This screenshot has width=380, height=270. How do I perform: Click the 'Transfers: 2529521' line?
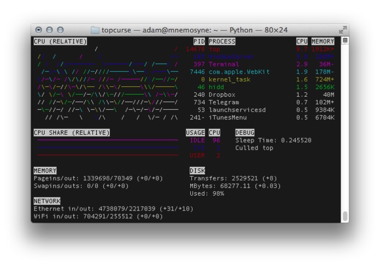point(233,179)
